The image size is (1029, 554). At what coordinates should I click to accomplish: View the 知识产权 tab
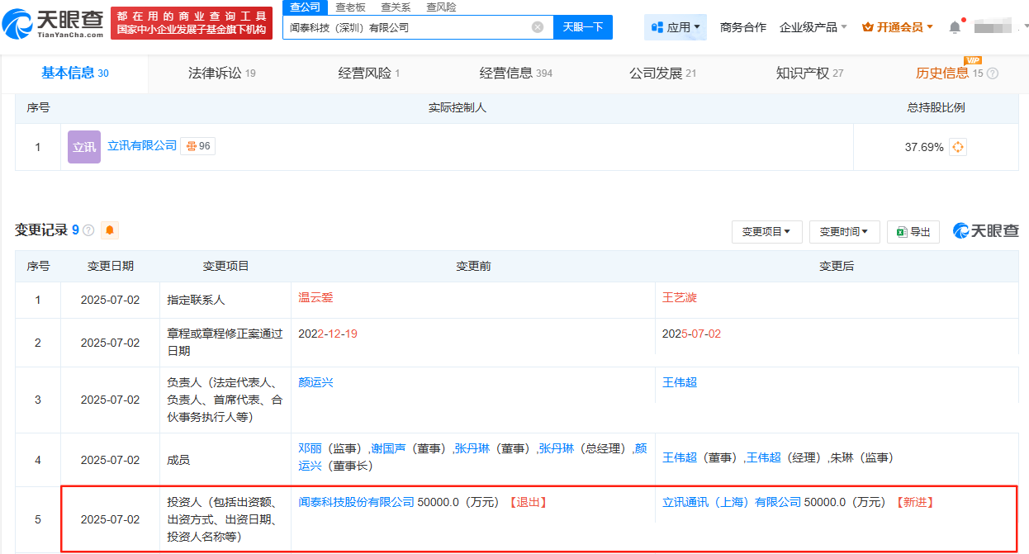click(x=810, y=73)
